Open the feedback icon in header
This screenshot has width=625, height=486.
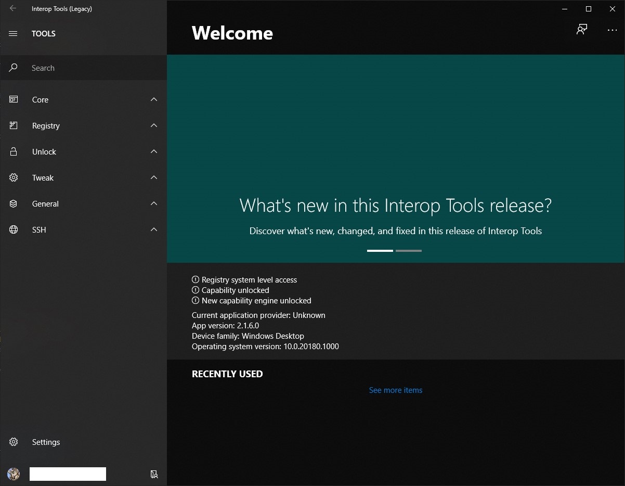[x=582, y=30]
